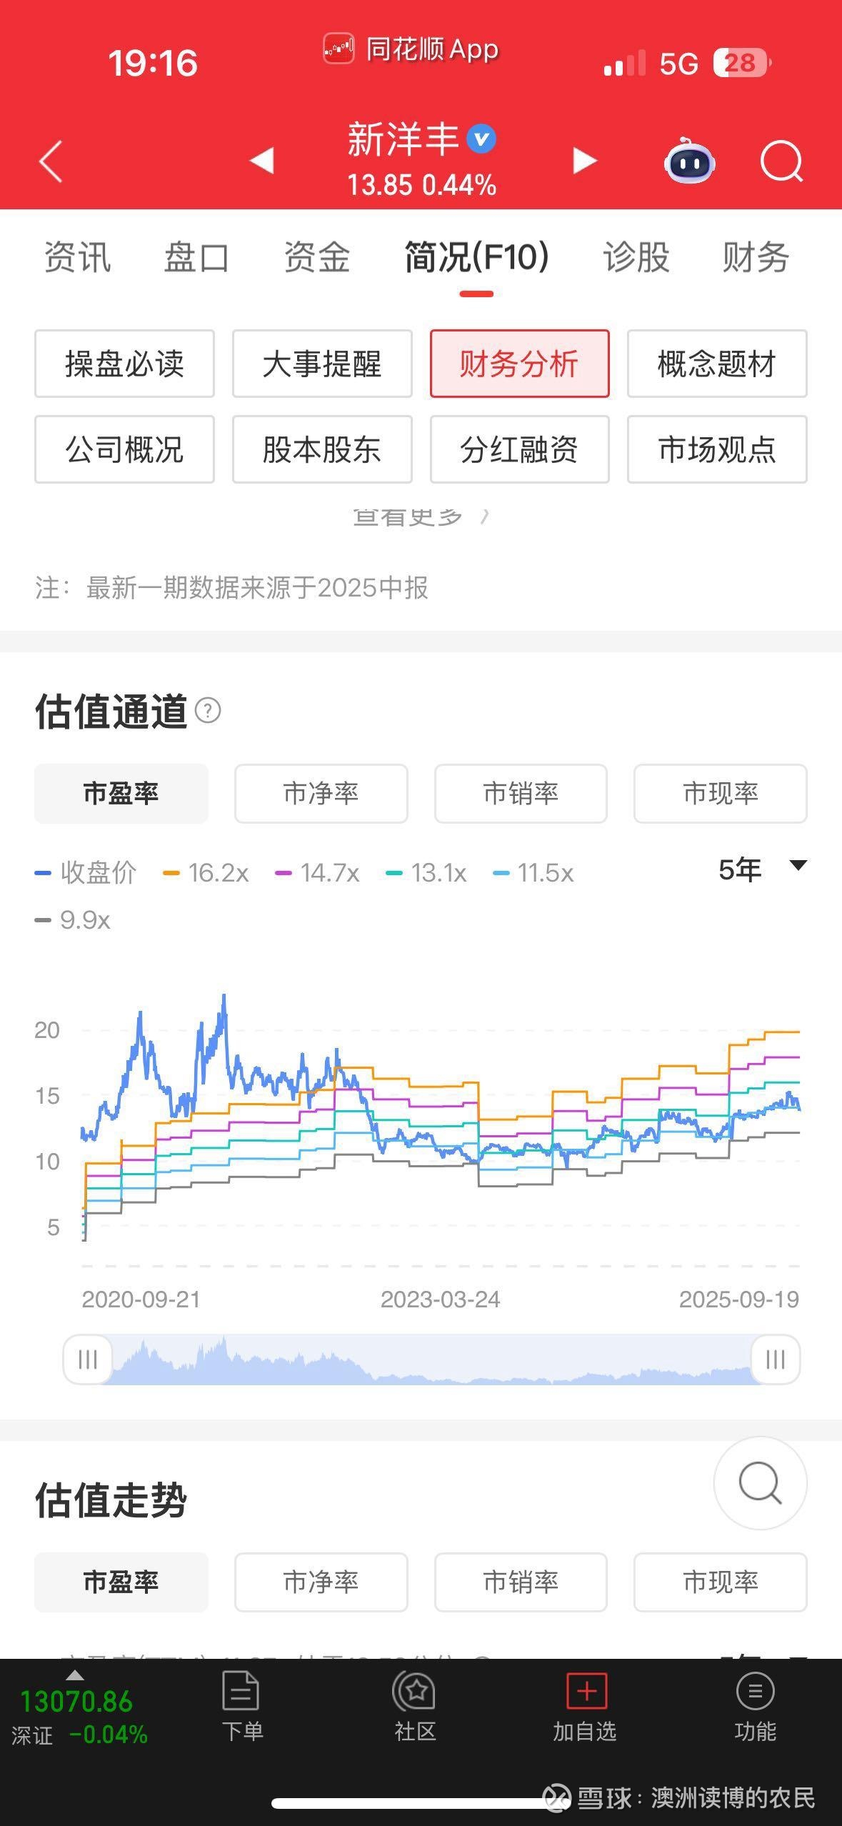Go to next stock with right triangle
The image size is (842, 1826).
click(585, 160)
